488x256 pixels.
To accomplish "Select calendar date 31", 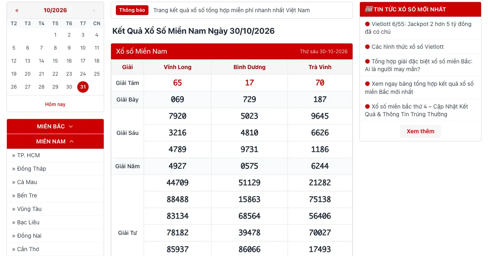I will 83,87.
